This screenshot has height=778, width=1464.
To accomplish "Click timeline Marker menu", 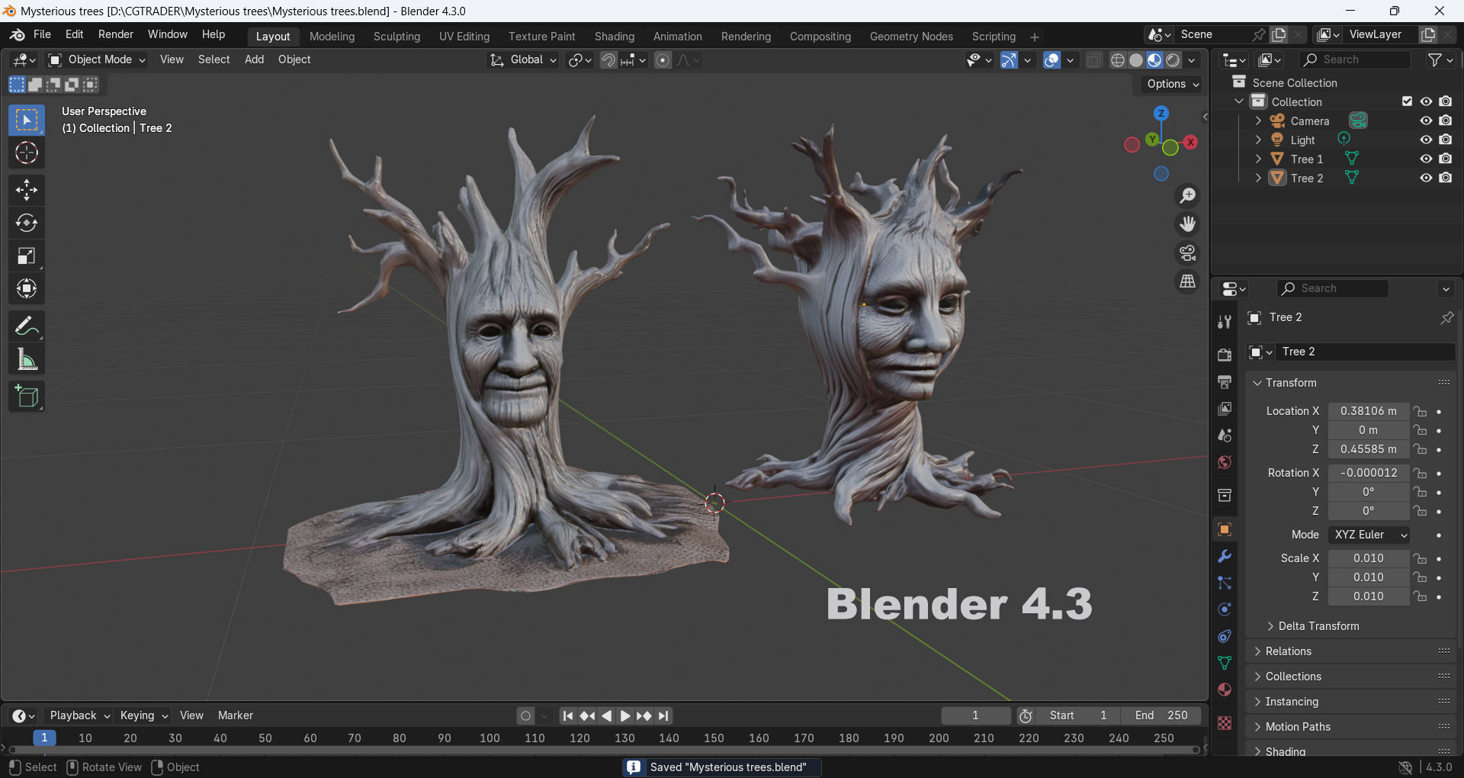I will tap(236, 715).
